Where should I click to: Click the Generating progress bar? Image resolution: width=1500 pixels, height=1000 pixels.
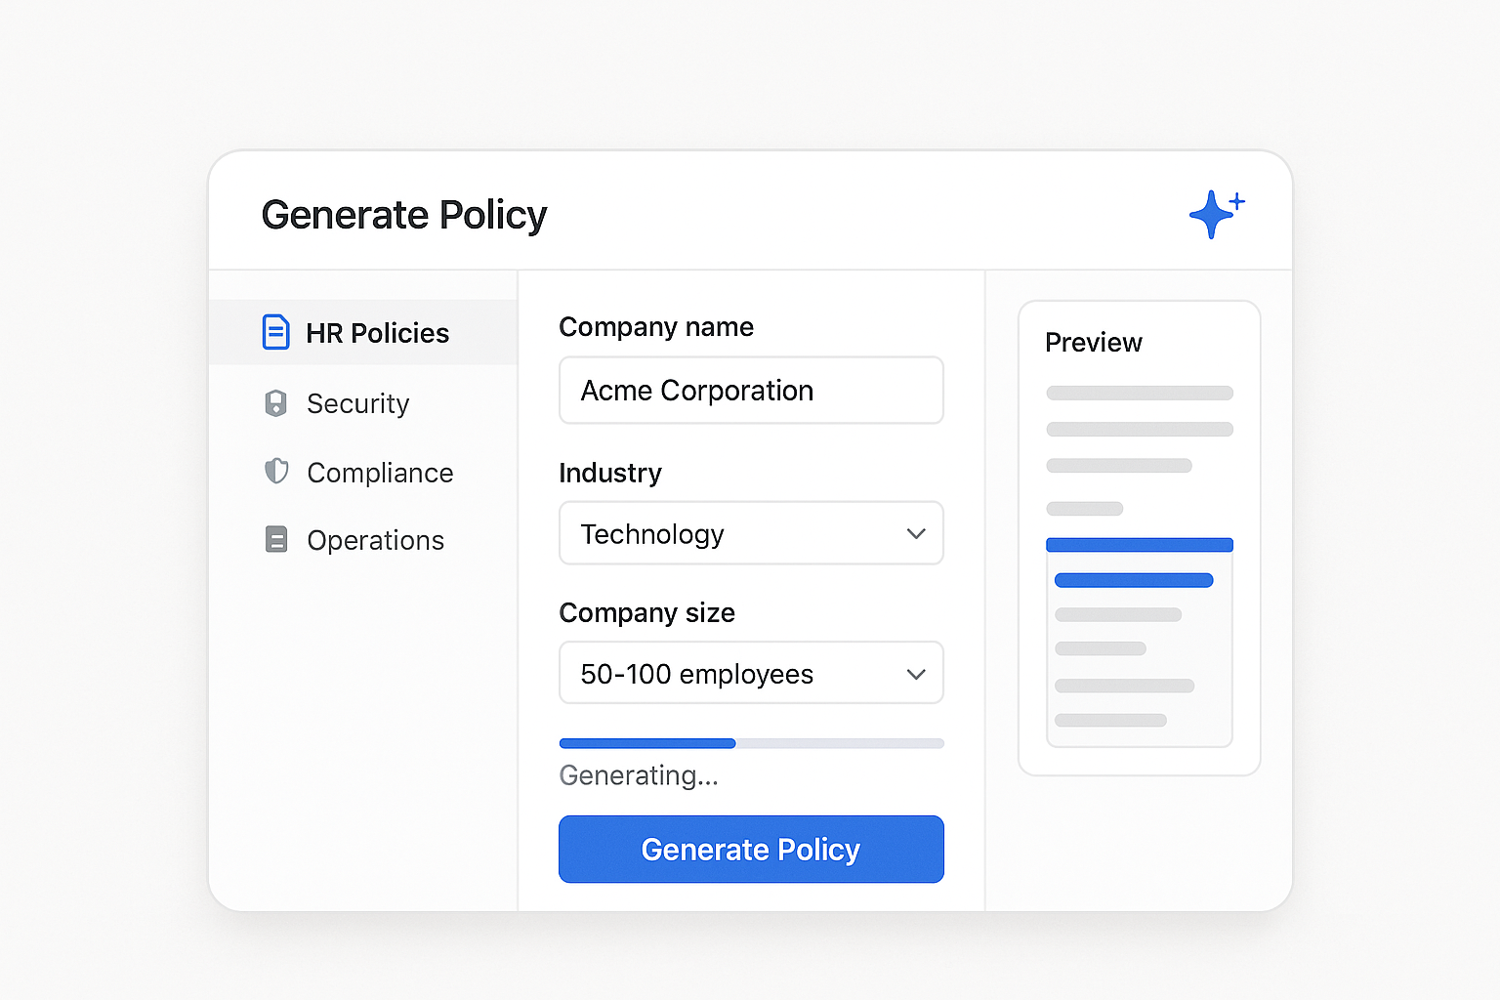pyautogui.click(x=750, y=743)
